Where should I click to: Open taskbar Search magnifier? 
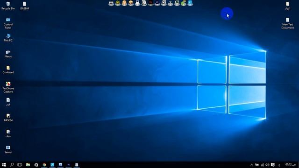pyautogui.click(x=12, y=165)
